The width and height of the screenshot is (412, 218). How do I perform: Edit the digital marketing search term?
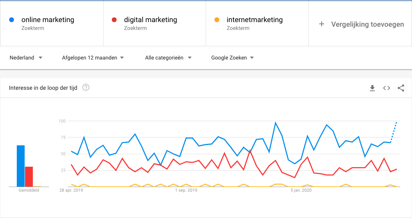pyautogui.click(x=150, y=20)
